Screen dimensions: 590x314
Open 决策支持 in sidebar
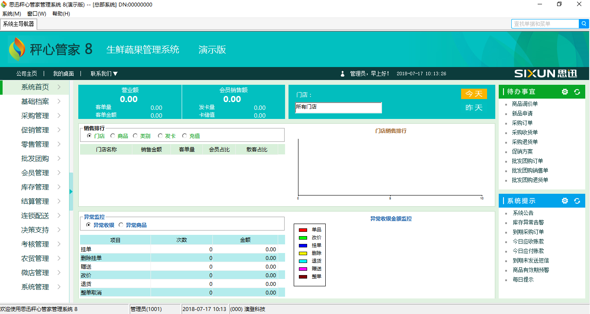coord(35,230)
